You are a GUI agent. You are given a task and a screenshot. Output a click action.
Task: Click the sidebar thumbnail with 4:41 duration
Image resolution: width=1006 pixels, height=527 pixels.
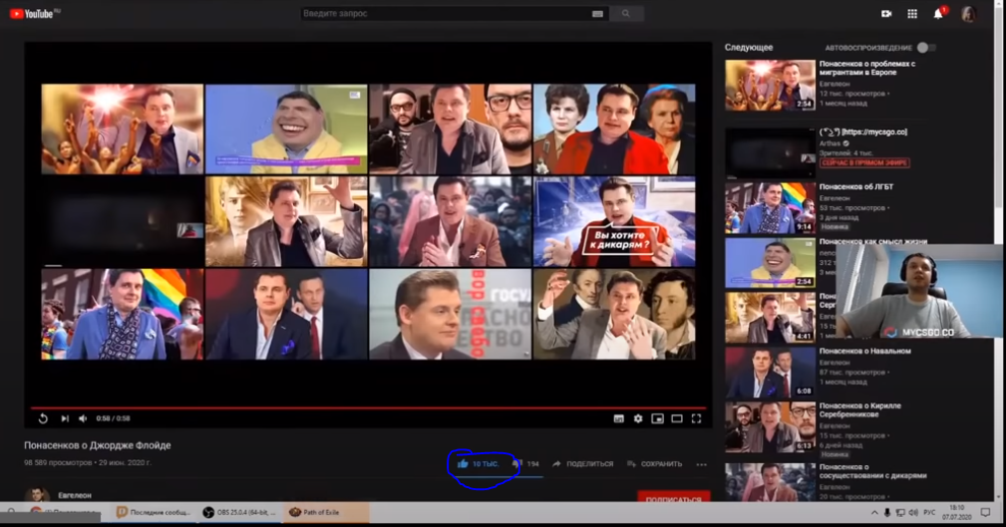coord(770,318)
